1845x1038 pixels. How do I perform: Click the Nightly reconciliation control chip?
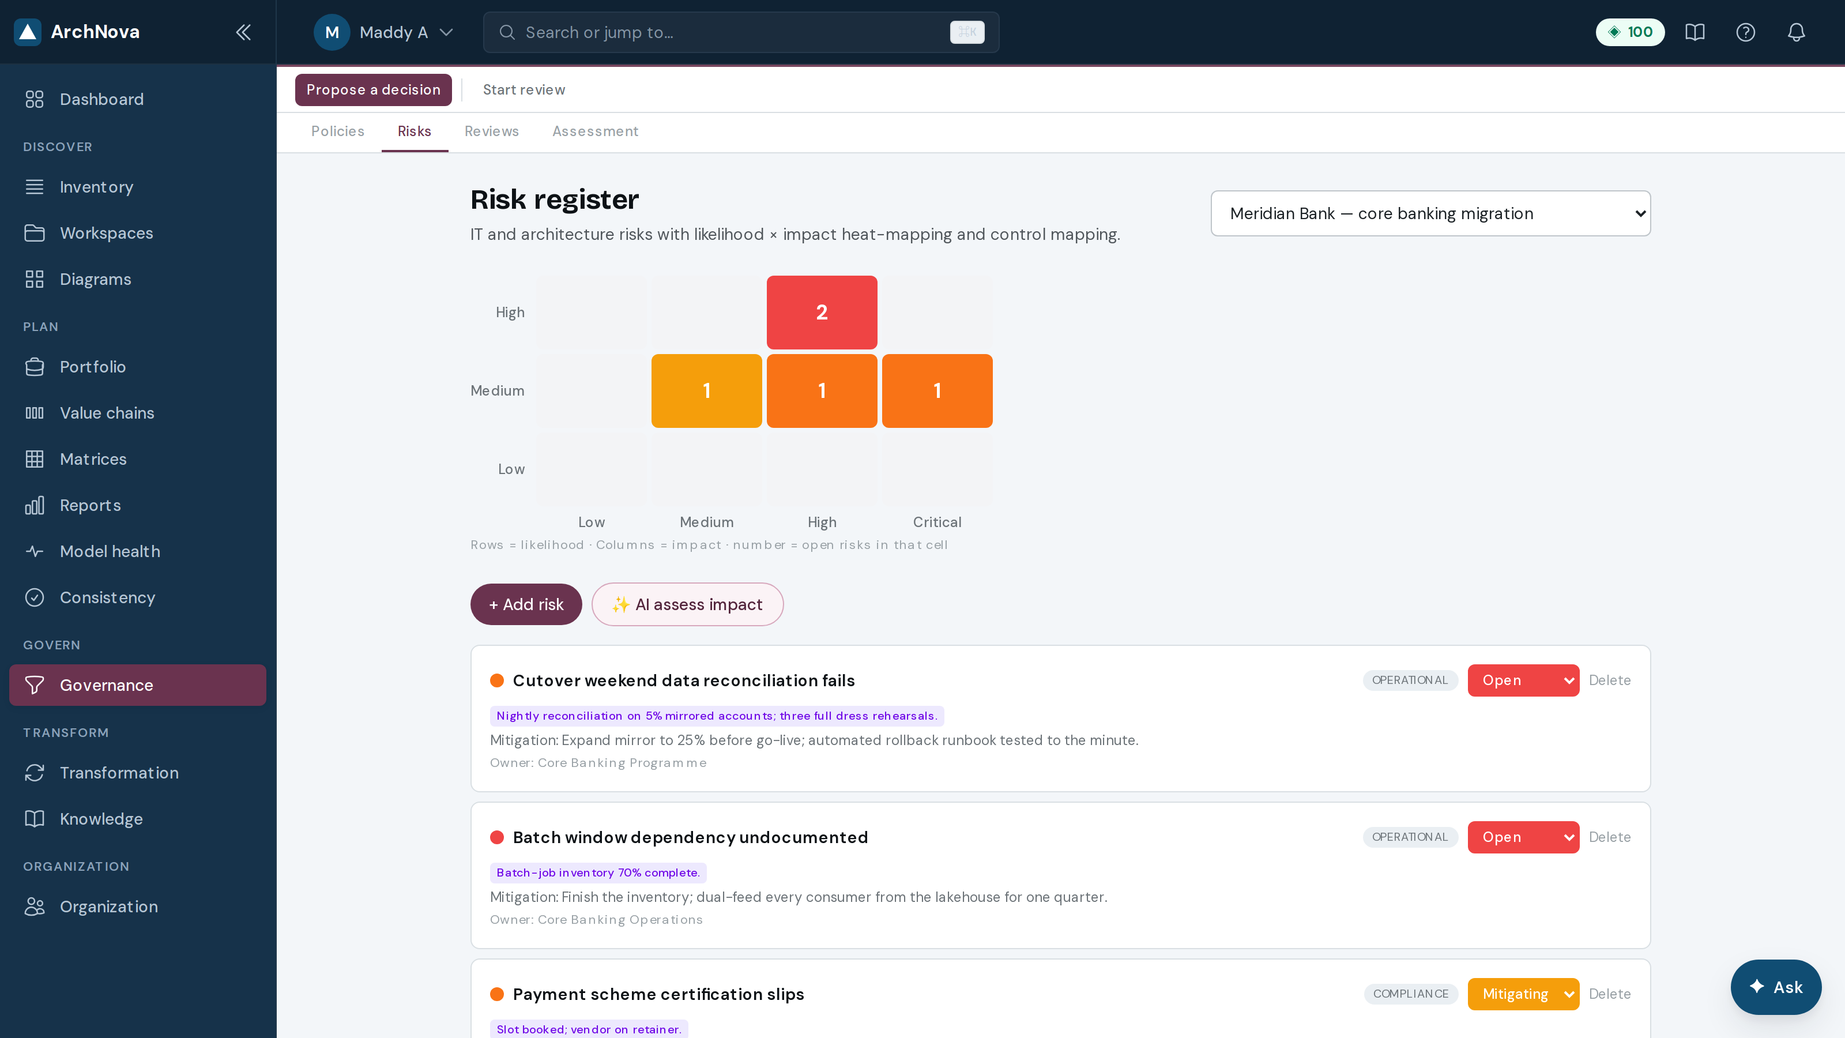click(x=716, y=716)
